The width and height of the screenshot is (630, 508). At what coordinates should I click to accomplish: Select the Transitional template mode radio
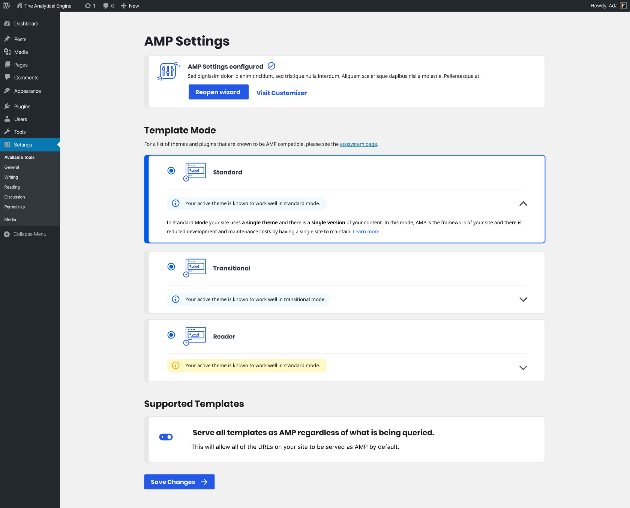pos(171,267)
